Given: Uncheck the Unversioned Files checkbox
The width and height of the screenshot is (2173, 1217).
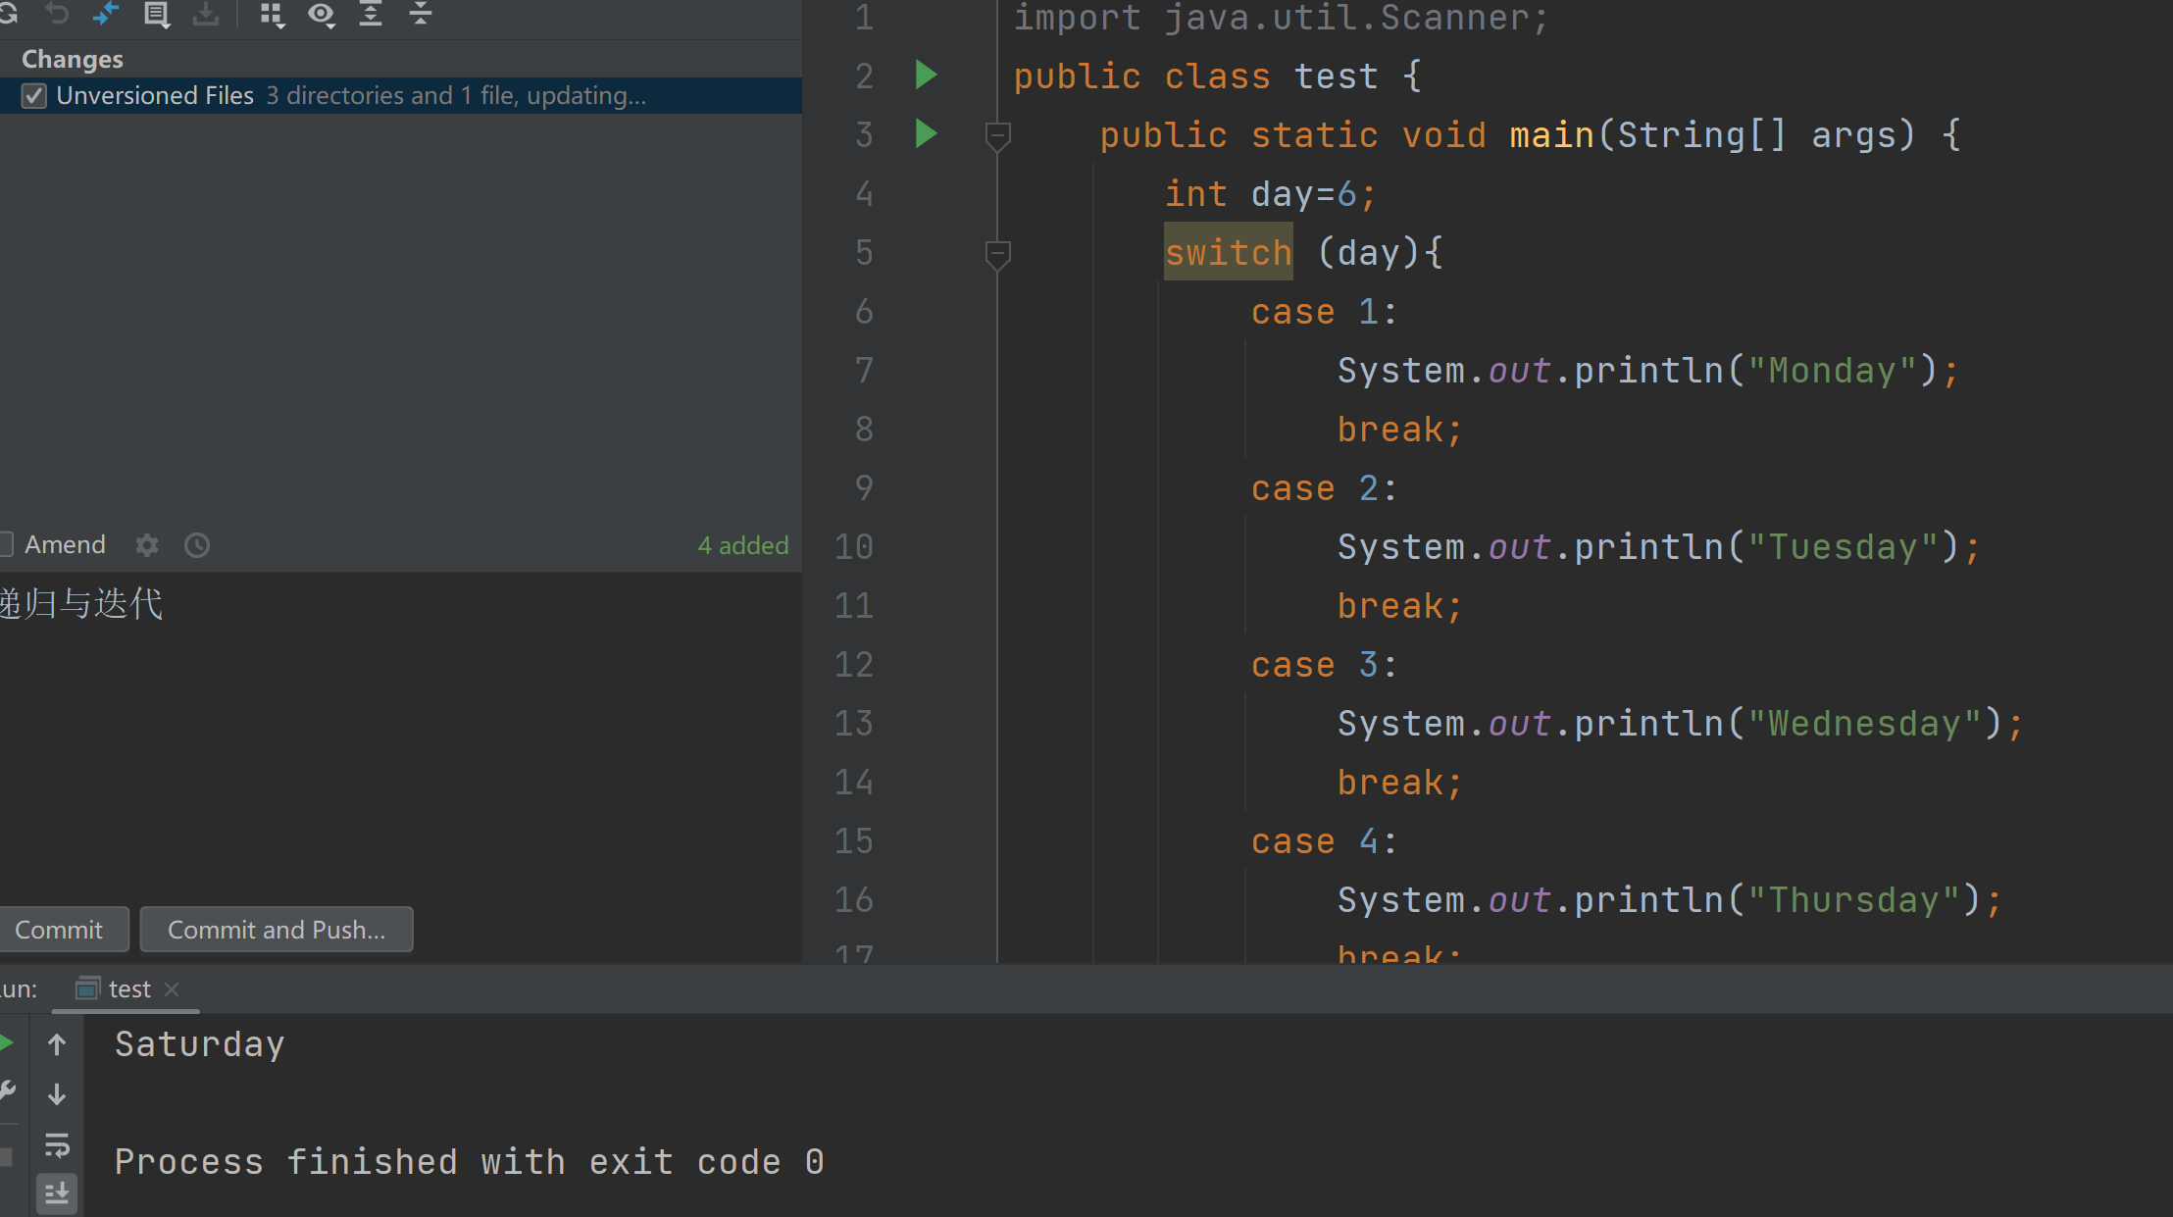Looking at the screenshot, I should click(33, 95).
